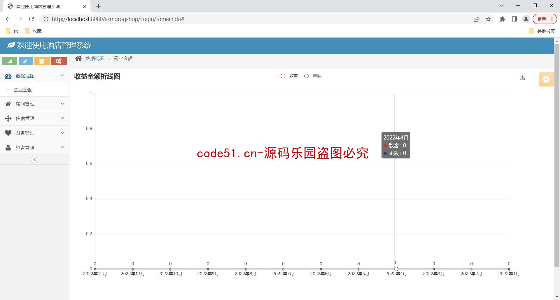
Task: View site information icon in address bar
Action: (46, 19)
